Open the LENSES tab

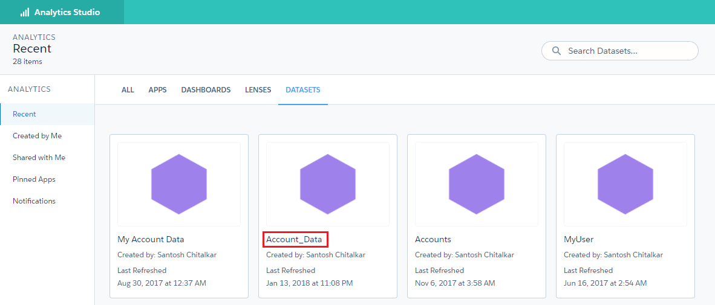(x=258, y=90)
